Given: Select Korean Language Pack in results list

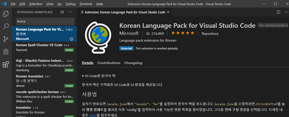Looking at the screenshot, I should tap(44, 34).
